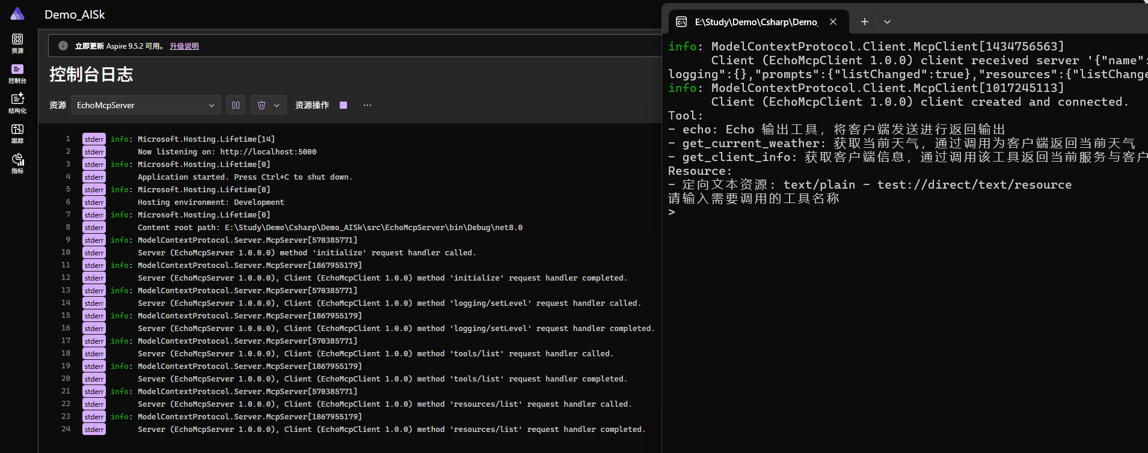Click the stderr badge on line 1

pos(94,139)
